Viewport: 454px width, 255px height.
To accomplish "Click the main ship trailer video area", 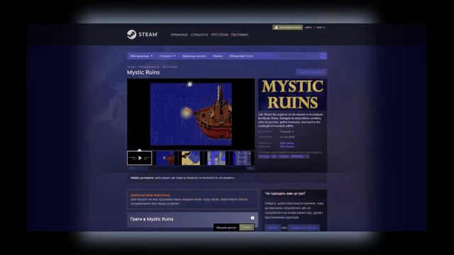I will [191, 115].
